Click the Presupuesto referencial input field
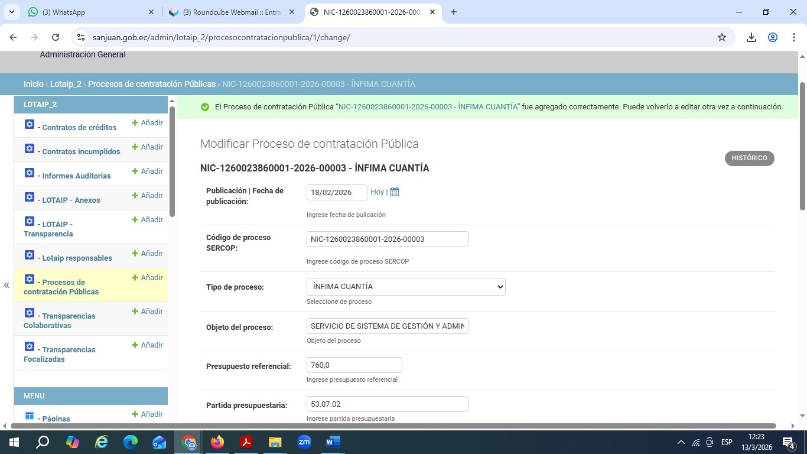807x454 pixels. 354,365
